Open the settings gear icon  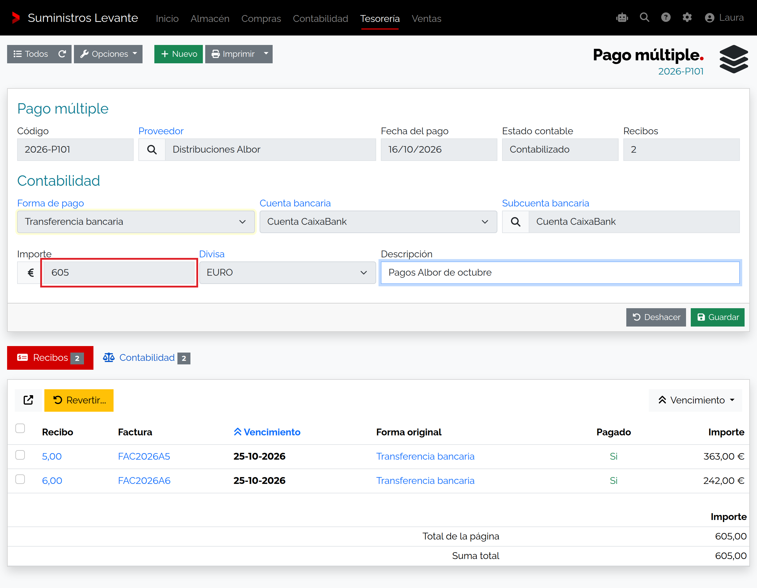click(687, 17)
